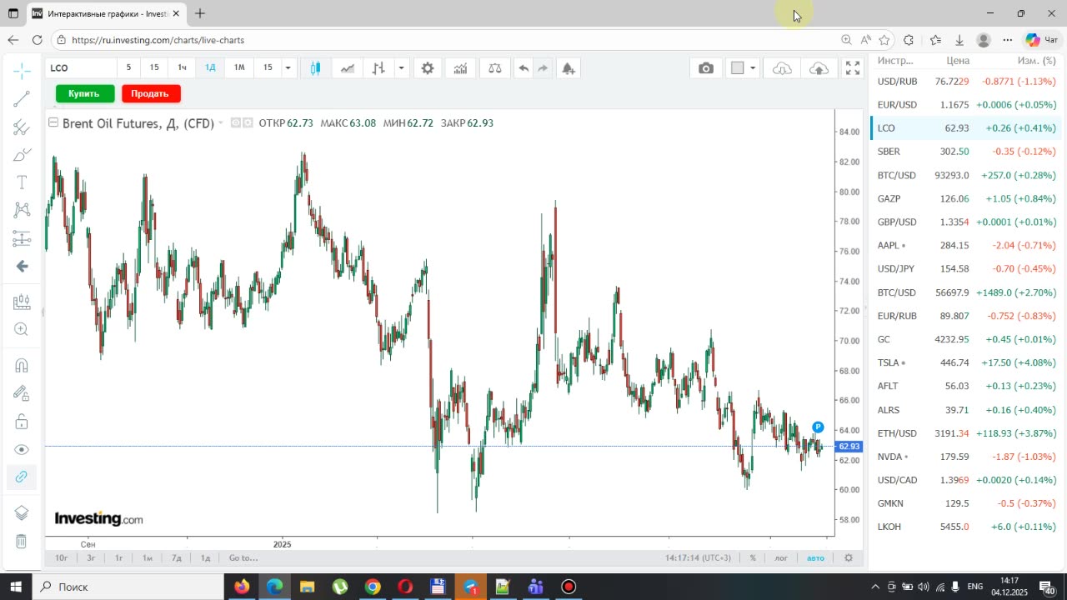This screenshot has width=1067, height=600.
Task: Click the 62.93 current price label
Action: 849,447
